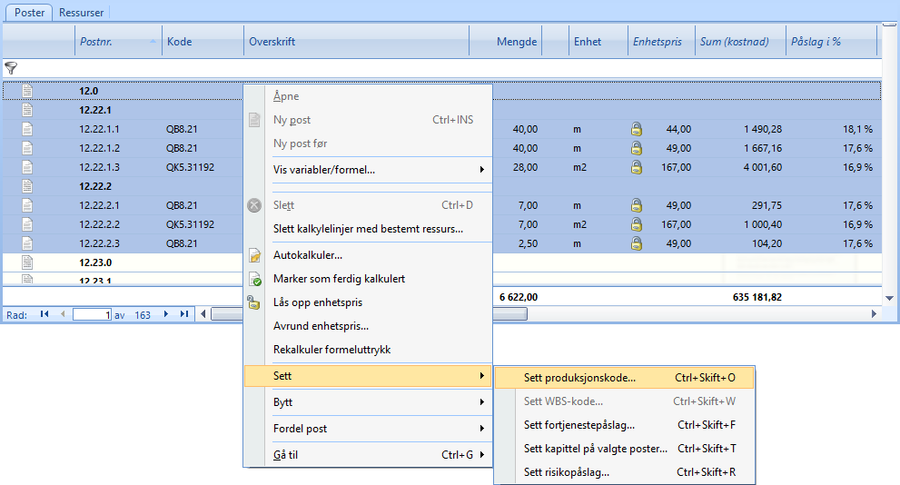Click 'Avrund enhetspris...' menu option
Image resolution: width=900 pixels, height=485 pixels.
pyautogui.click(x=321, y=326)
